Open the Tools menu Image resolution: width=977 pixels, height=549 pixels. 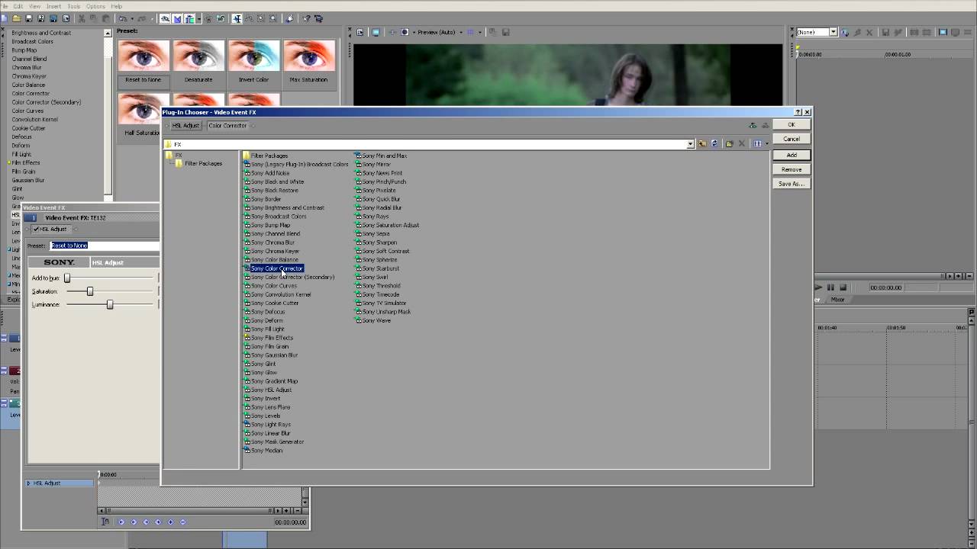pos(74,6)
